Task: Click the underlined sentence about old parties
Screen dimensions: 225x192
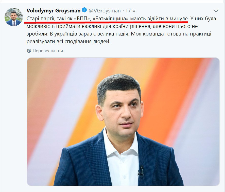Action: coord(108,19)
